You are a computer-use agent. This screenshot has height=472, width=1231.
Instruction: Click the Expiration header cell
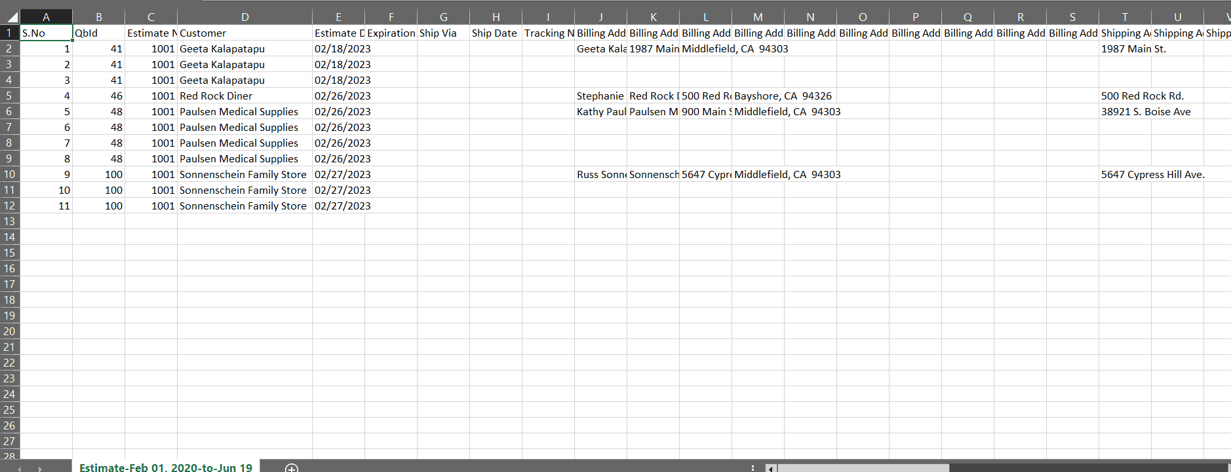391,33
